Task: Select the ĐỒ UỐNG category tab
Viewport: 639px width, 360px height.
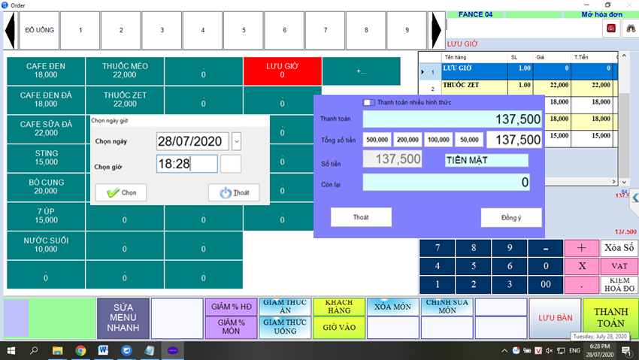Action: [x=39, y=30]
